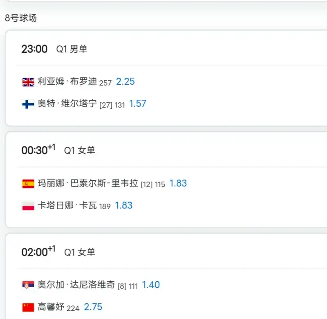Select the 2.25 odds for 利亚姆·布罗迪

(125, 82)
